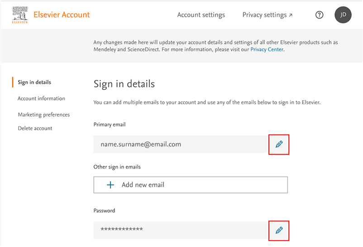Open help via the question mark icon
363x247 pixels.
pyautogui.click(x=319, y=15)
